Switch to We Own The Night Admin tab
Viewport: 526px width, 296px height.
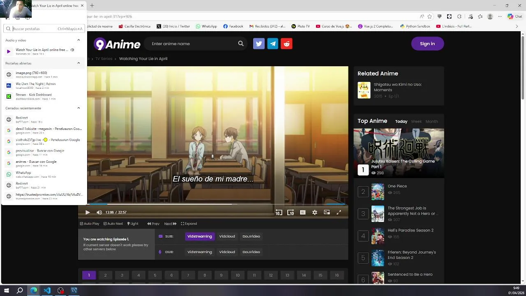click(x=44, y=86)
